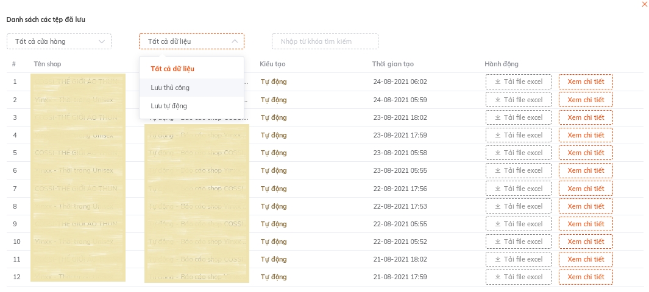Download Excel file for row 10
The width and height of the screenshot is (649, 292).
pyautogui.click(x=518, y=242)
